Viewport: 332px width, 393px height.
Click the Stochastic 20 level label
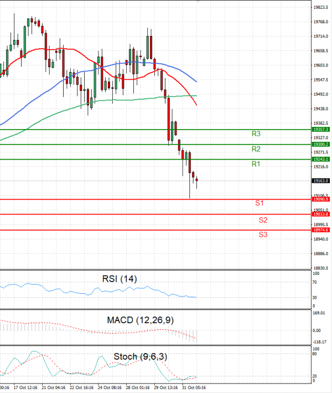point(315,376)
